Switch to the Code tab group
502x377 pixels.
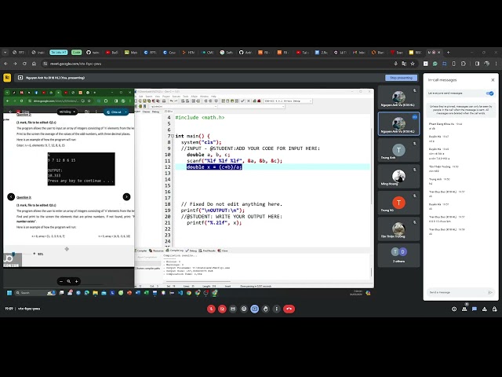tap(76, 53)
